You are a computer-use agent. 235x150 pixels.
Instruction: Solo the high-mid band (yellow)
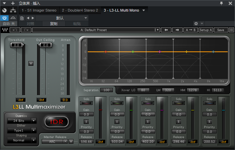click(x=179, y=103)
